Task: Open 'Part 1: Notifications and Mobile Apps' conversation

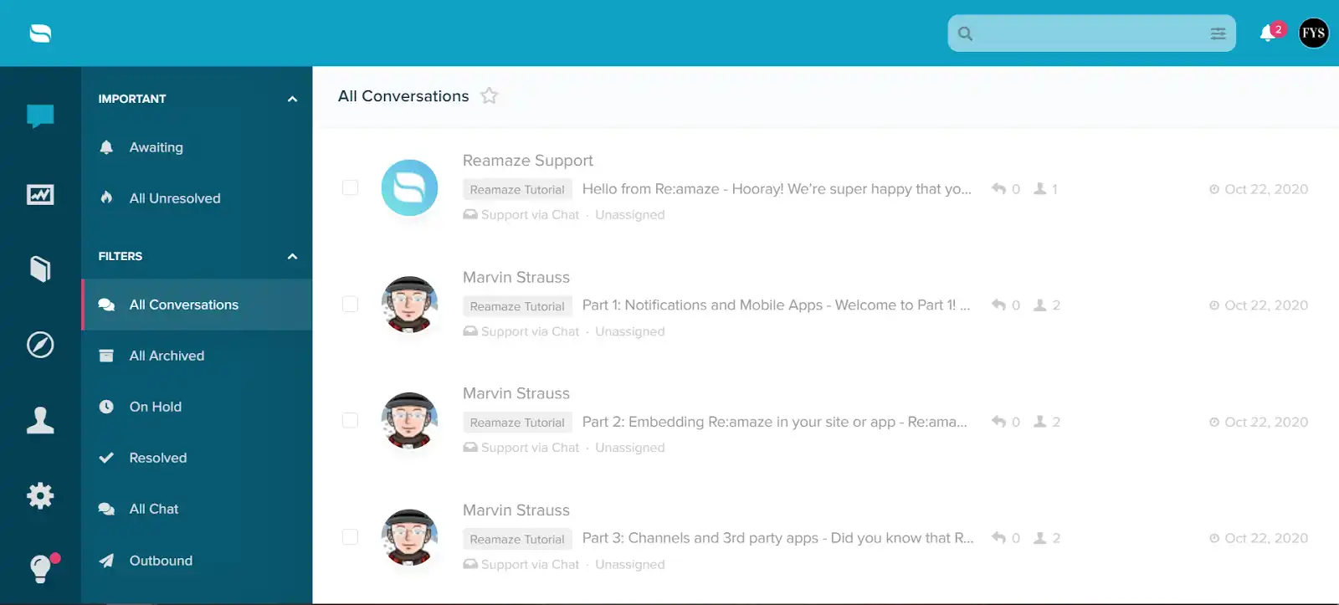Action: click(777, 305)
